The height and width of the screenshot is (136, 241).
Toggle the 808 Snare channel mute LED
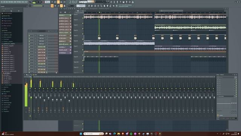29,44
